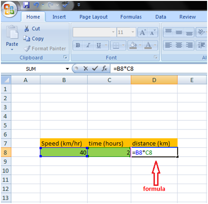The width and height of the screenshot is (208, 204).
Task: Expand the Paste options arrow
Action: (12, 50)
